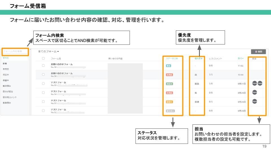The width and height of the screenshot is (271, 152).
Task: Click the green status badge on No.55 row
Action: [169, 84]
